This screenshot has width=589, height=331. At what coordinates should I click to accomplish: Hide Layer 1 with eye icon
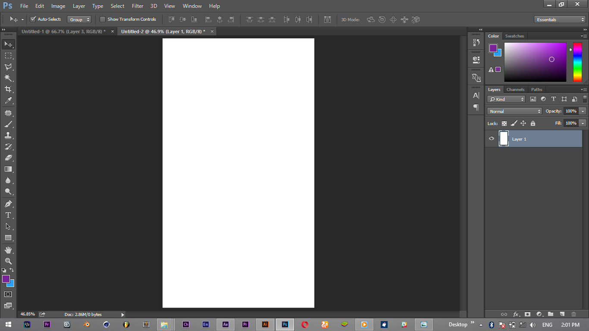tap(491, 139)
